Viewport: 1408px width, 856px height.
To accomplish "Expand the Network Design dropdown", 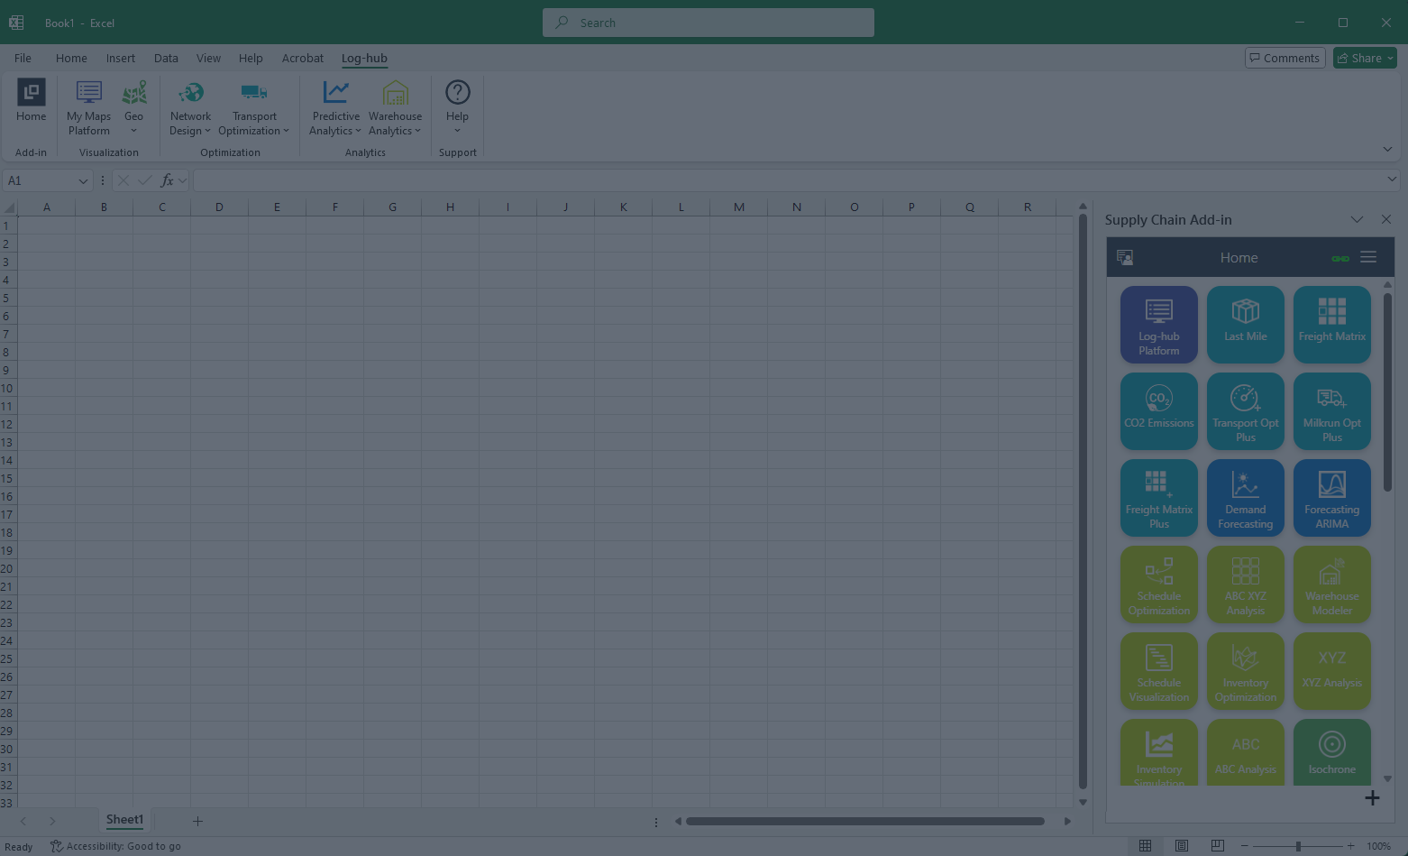I will point(190,107).
